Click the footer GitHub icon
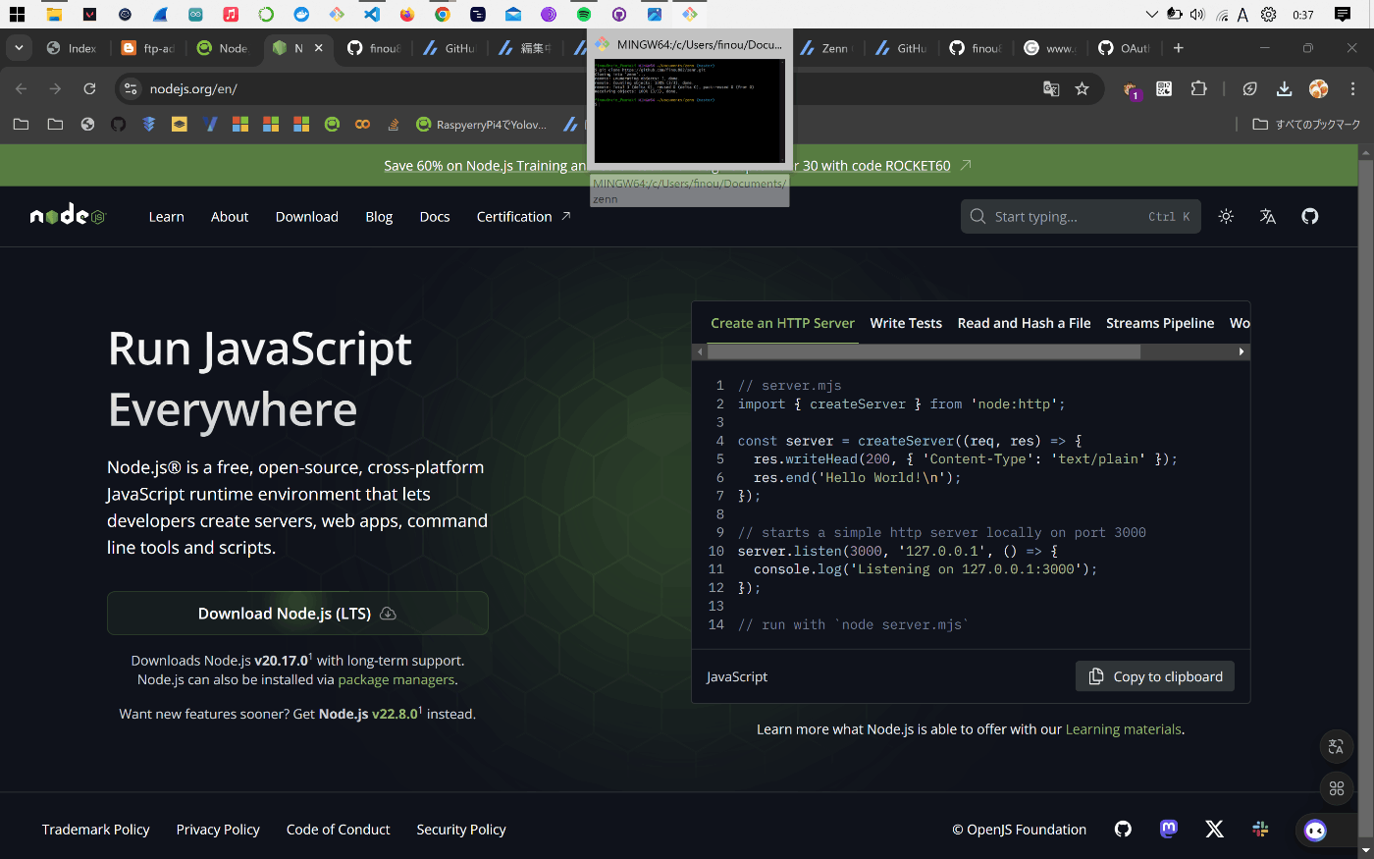1374x859 pixels. [x=1123, y=829]
